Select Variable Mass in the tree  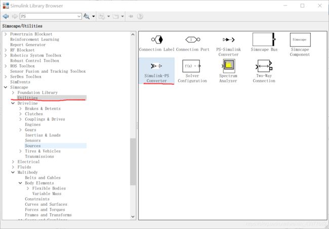coord(47,194)
